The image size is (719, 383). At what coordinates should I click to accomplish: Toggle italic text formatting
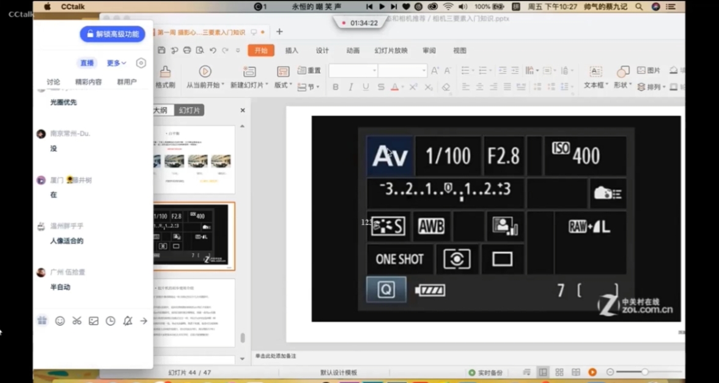click(350, 87)
